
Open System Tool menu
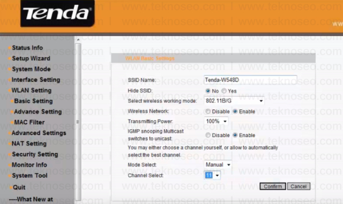coord(30,176)
